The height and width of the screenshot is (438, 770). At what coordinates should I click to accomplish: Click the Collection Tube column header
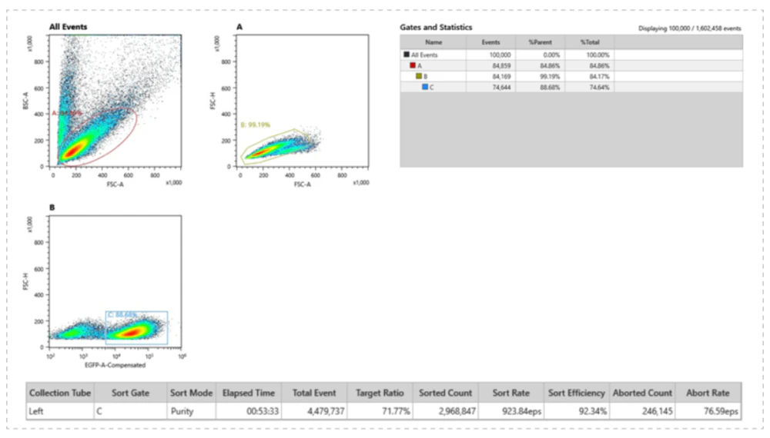pos(60,393)
